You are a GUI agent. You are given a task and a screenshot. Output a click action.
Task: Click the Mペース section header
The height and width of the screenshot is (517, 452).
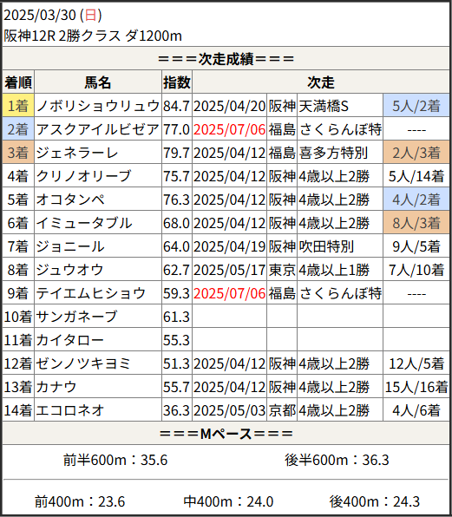[x=226, y=433]
